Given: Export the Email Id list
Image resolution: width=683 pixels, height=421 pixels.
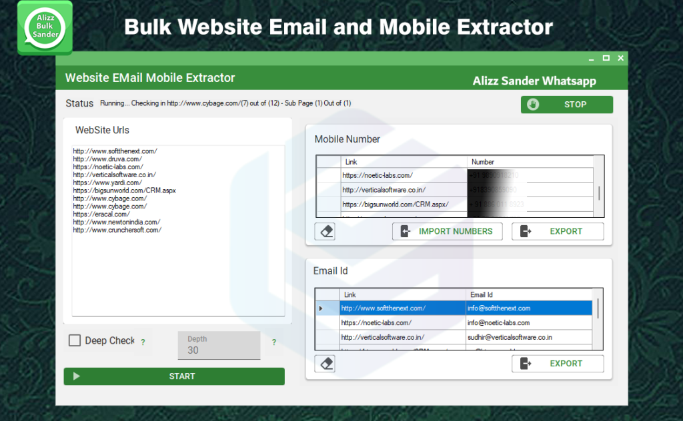Looking at the screenshot, I should click(x=558, y=363).
